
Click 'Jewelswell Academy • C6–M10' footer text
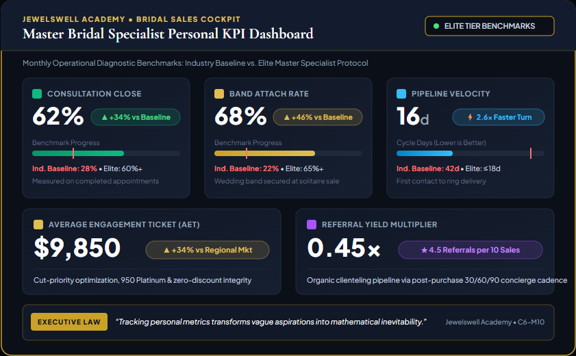(x=494, y=322)
